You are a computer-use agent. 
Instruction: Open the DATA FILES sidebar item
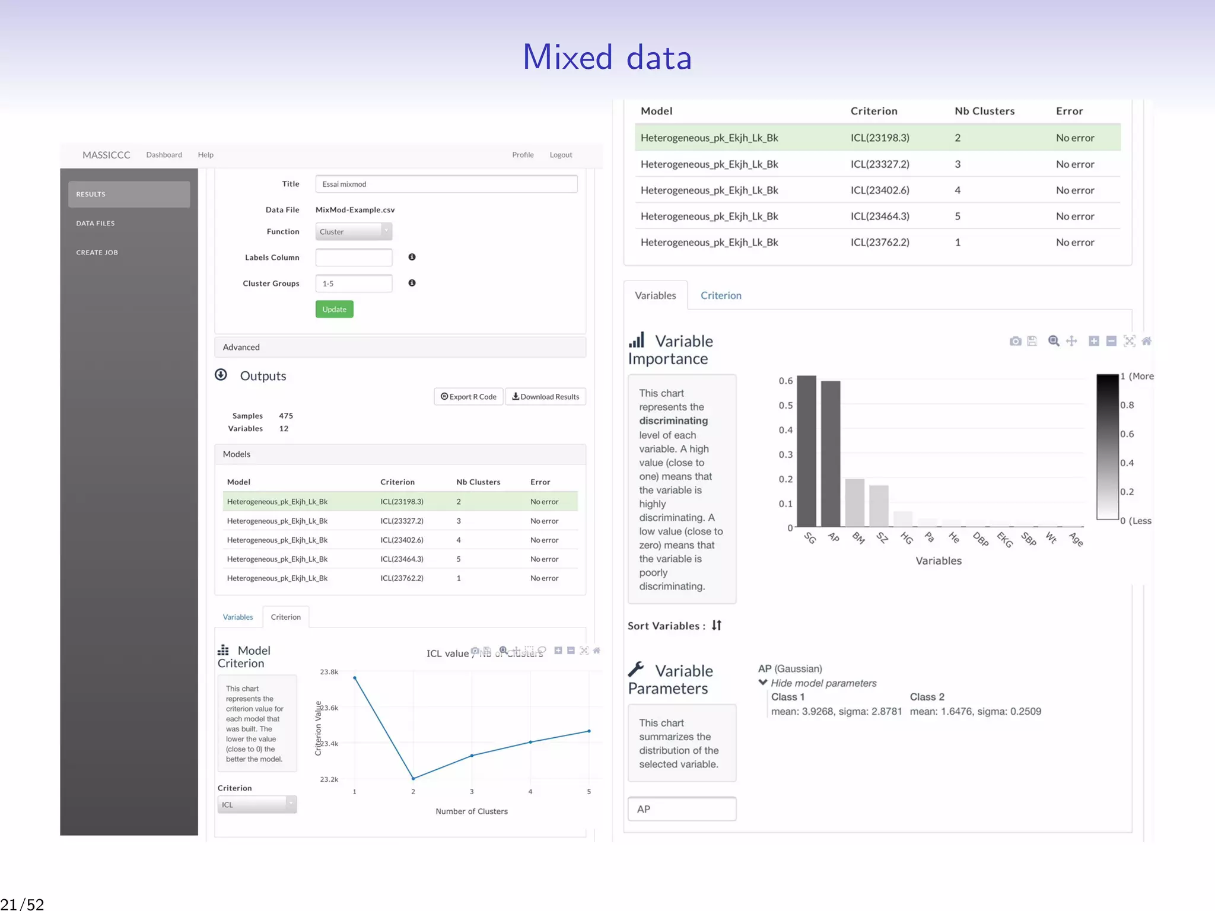coord(95,223)
